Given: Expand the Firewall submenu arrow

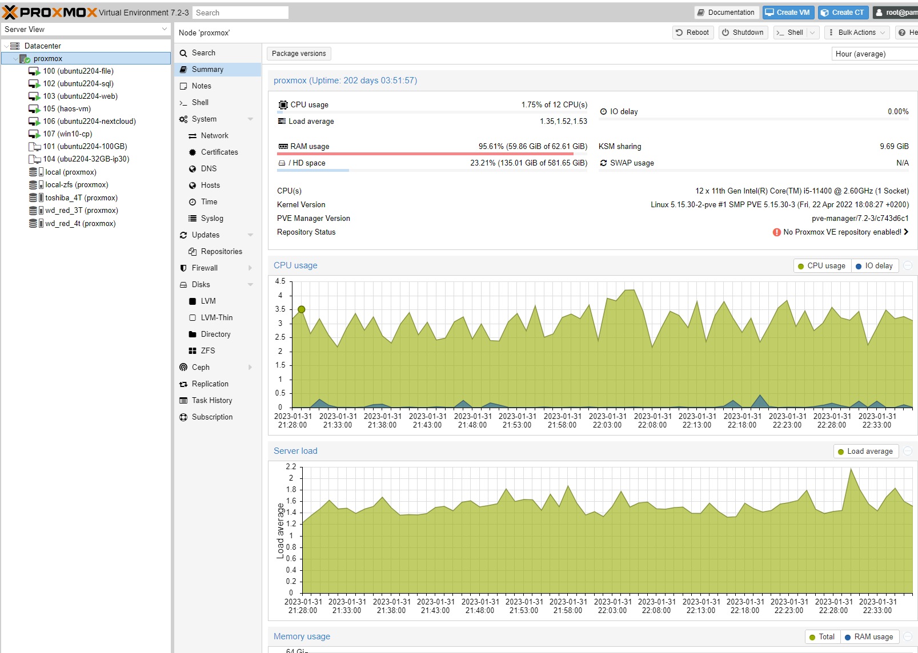Looking at the screenshot, I should [x=250, y=268].
